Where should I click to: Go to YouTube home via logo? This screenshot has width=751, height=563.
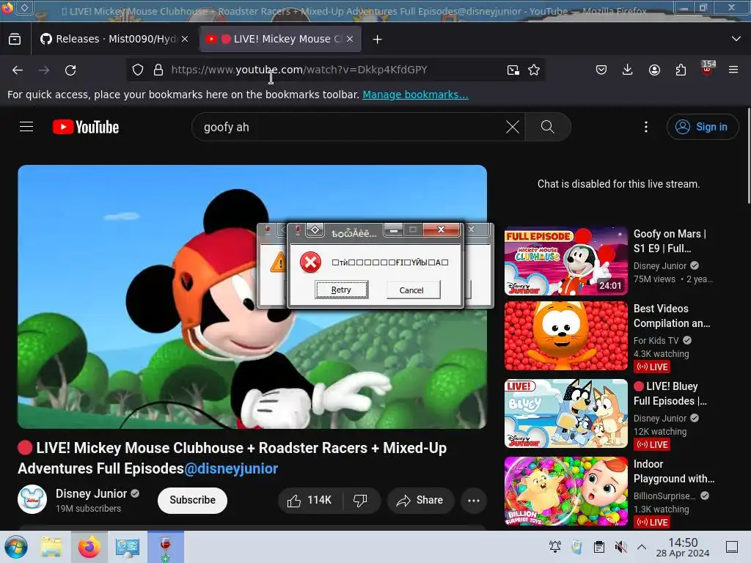click(86, 127)
